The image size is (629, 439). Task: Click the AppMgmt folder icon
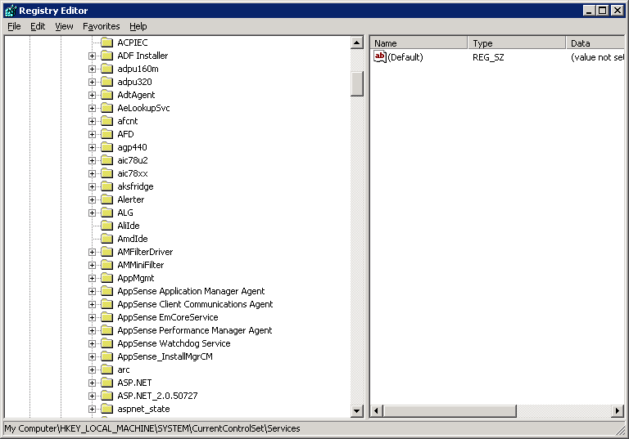(x=106, y=278)
